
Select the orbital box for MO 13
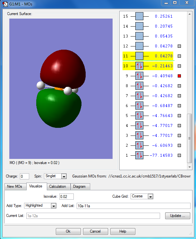pos(139,36)
